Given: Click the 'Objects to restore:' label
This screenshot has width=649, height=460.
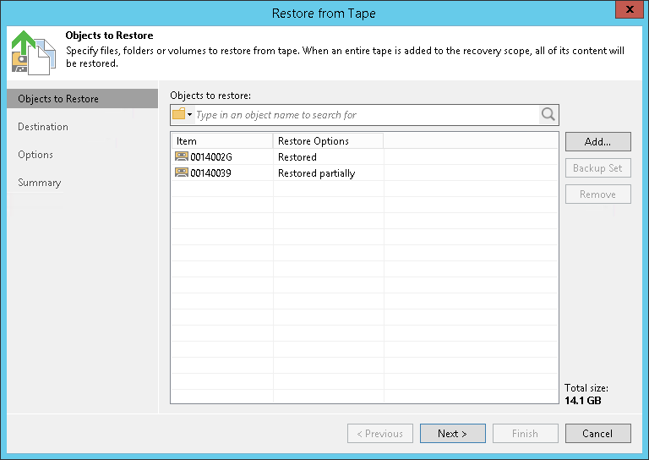Looking at the screenshot, I should (210, 96).
